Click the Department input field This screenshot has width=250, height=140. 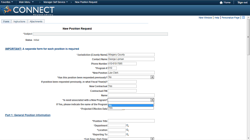(117, 126)
